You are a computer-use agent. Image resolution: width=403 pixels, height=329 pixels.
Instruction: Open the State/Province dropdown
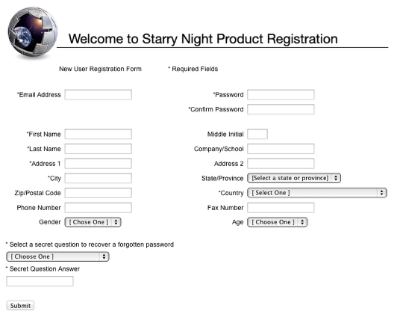[x=294, y=178]
